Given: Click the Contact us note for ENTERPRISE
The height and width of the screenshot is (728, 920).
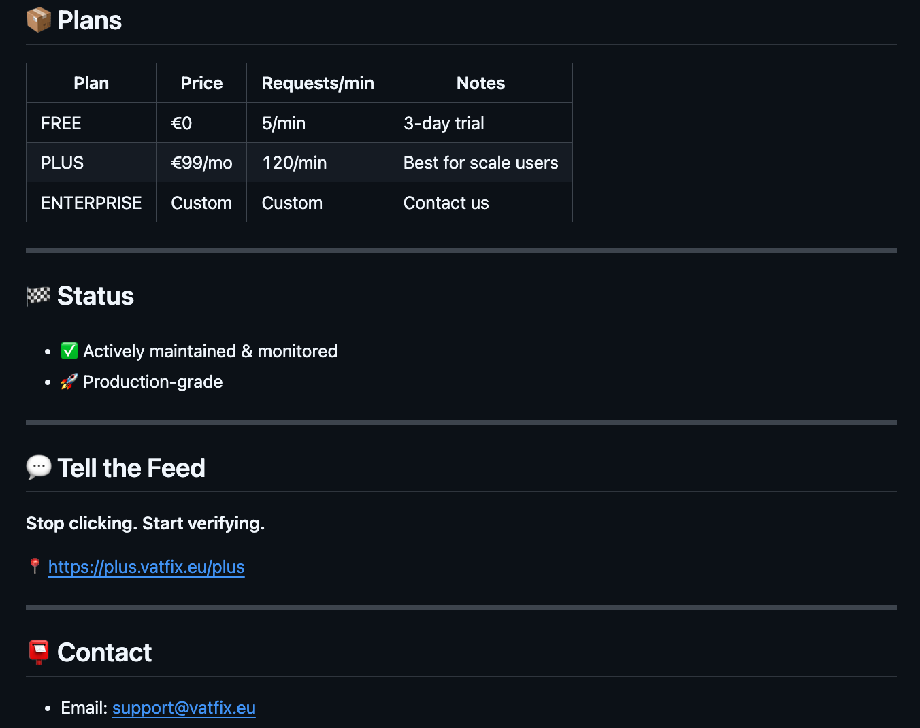Looking at the screenshot, I should tap(446, 202).
